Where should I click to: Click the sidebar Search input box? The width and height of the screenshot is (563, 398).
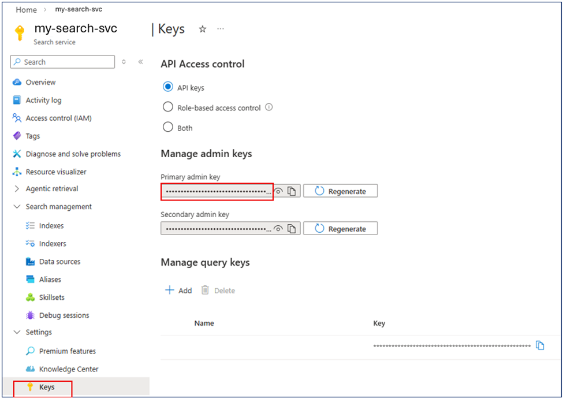[62, 62]
